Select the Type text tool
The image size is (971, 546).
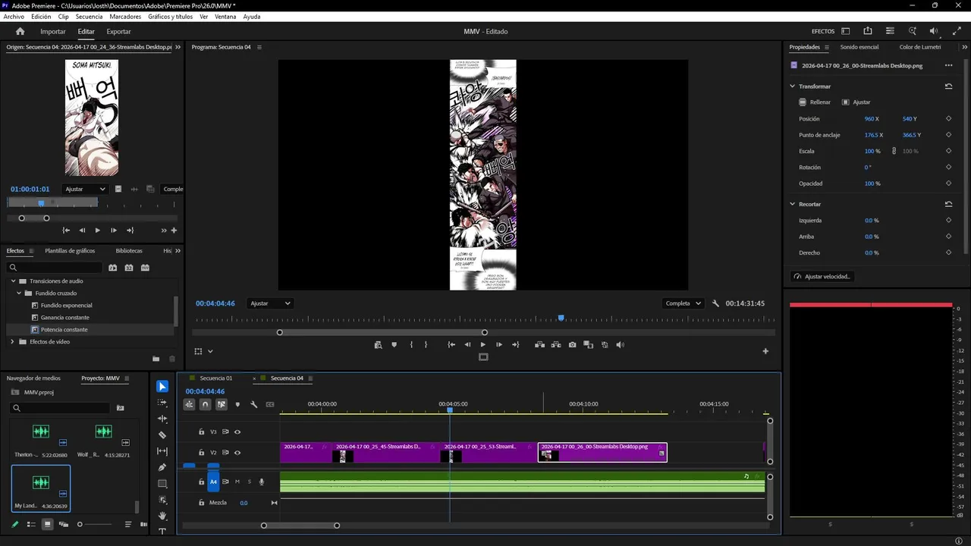162,532
